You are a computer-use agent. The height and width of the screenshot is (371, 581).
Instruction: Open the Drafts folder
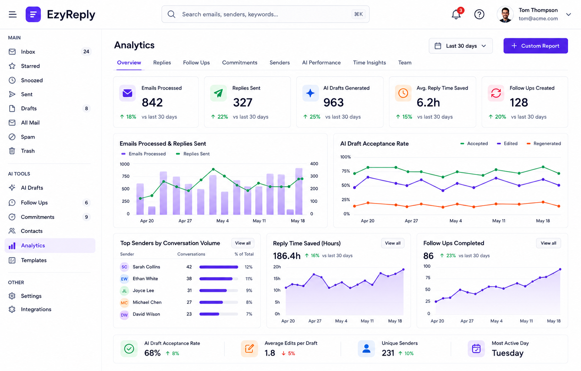tap(50, 108)
